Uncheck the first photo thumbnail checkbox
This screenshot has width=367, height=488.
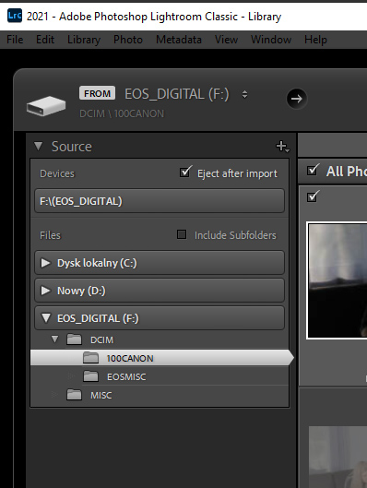[313, 196]
